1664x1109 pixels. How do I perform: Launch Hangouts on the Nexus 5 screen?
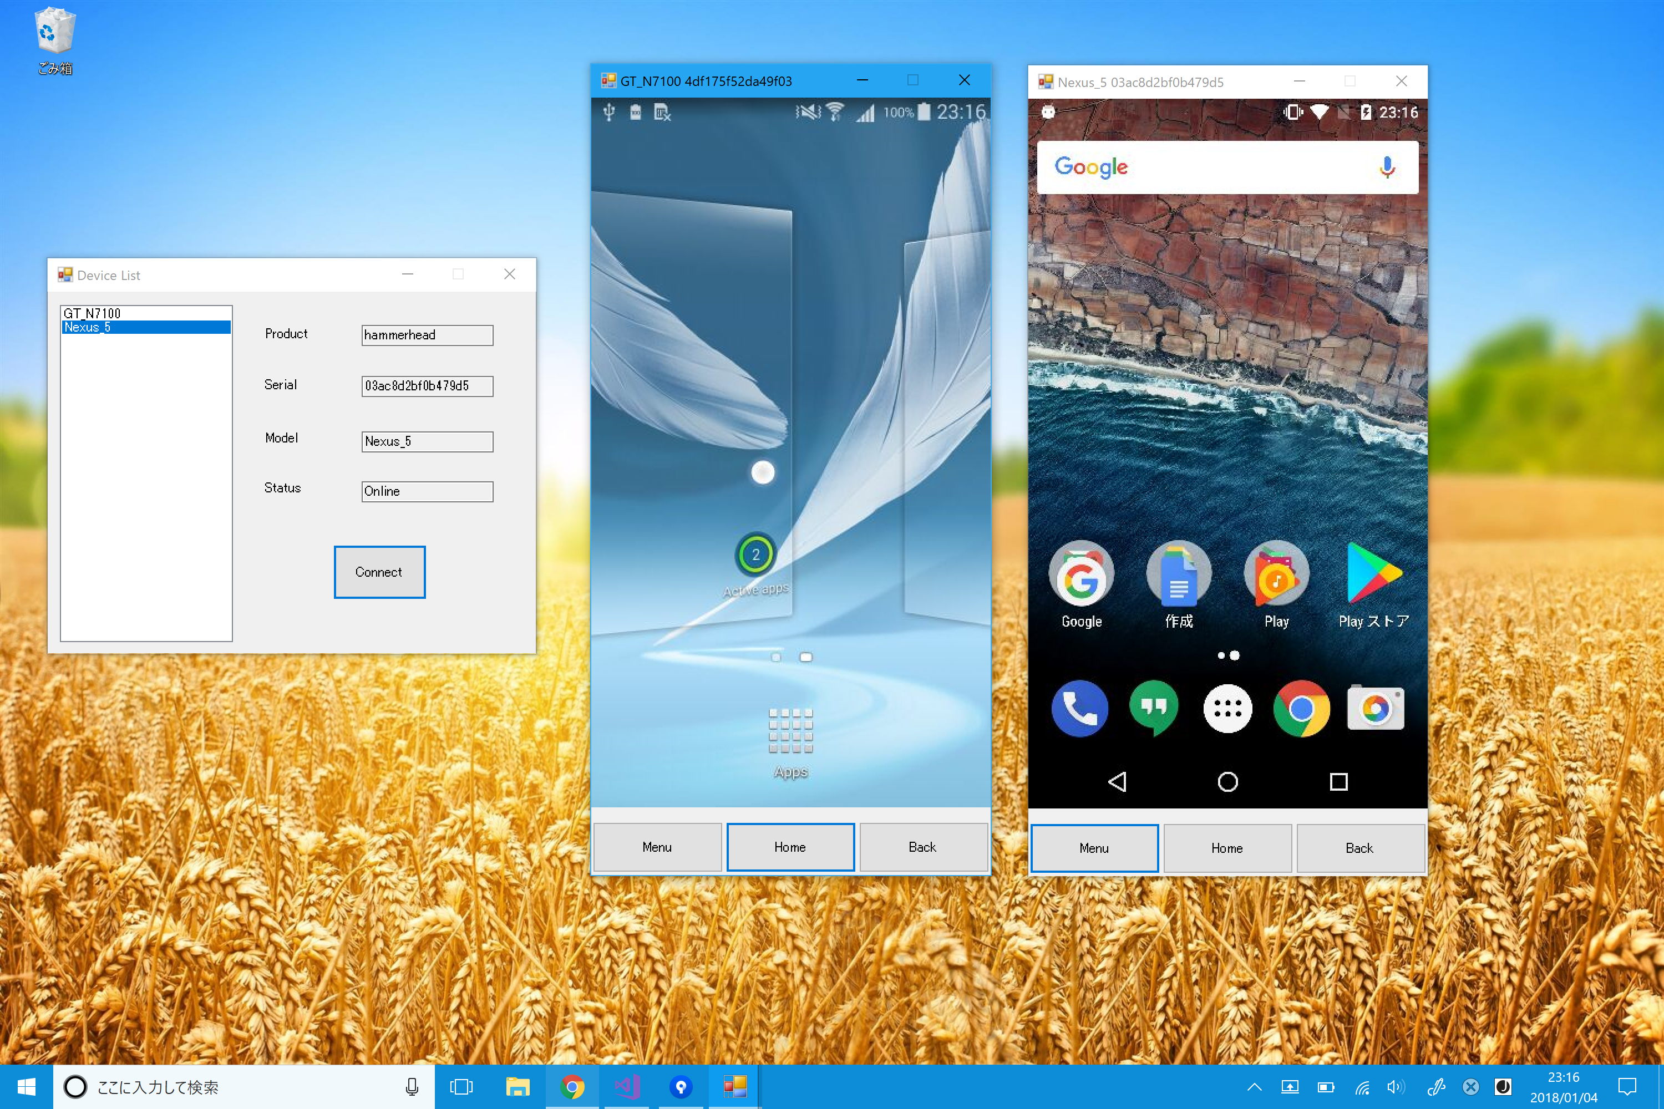pos(1154,708)
